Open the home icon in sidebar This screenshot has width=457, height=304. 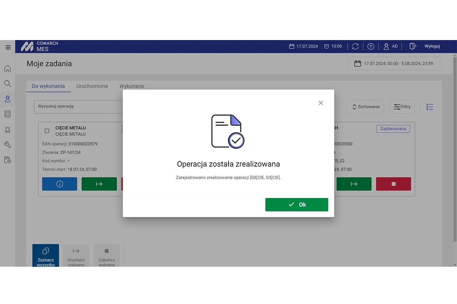click(7, 68)
